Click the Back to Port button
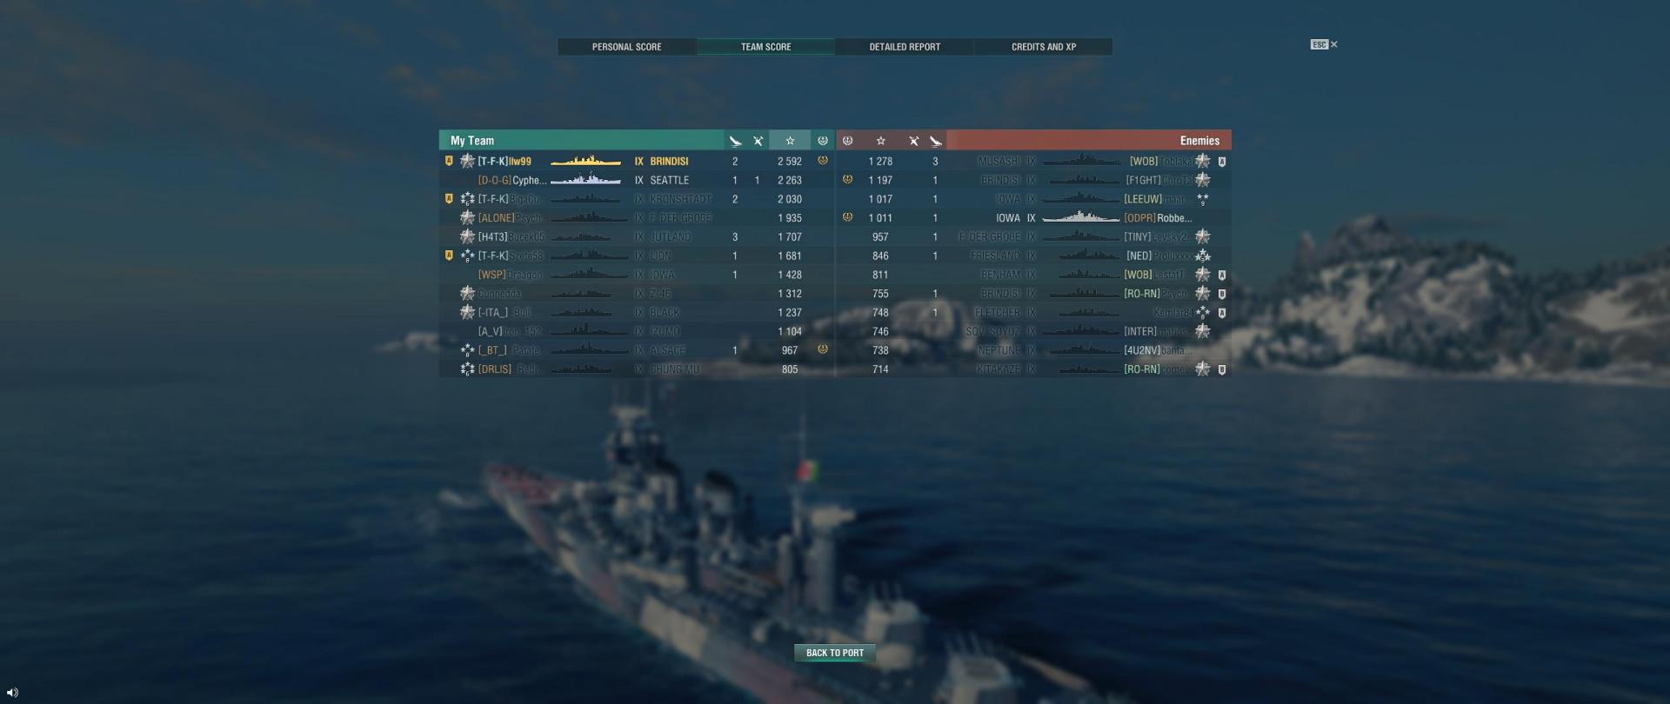 [x=835, y=653]
